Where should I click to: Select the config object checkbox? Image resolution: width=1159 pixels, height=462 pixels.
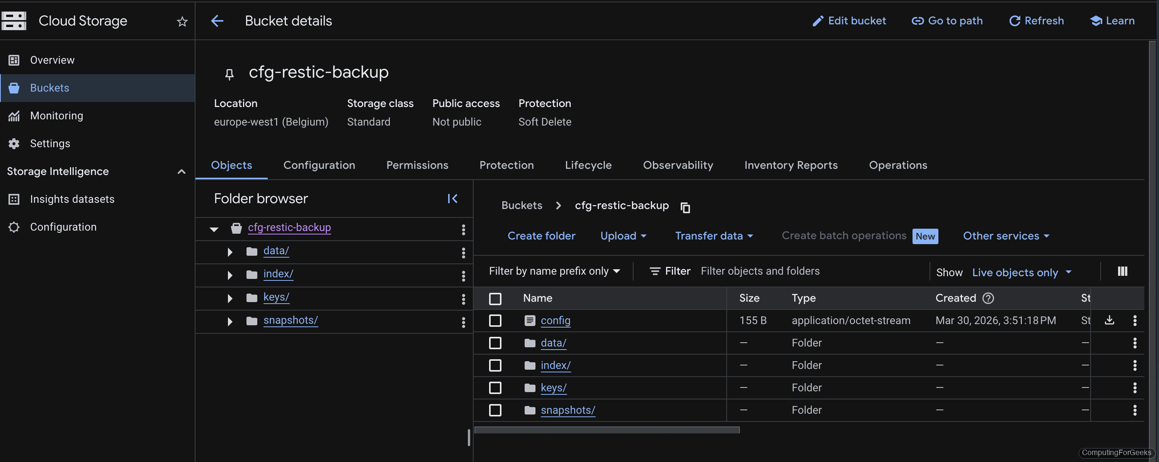click(495, 320)
